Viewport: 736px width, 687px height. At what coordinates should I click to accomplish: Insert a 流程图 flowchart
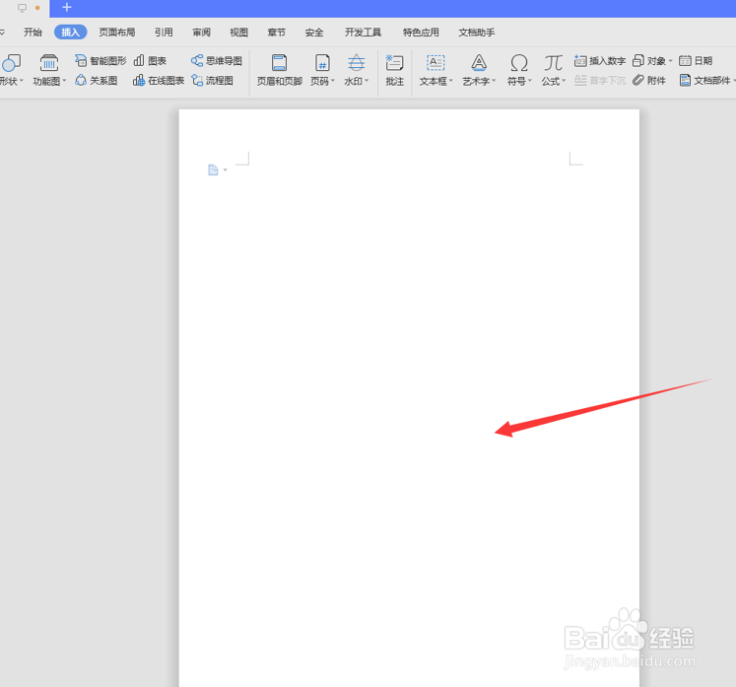click(x=212, y=80)
